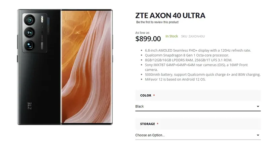Click 'Be the first to review this product'
This screenshot has height=145, width=269.
[157, 22]
